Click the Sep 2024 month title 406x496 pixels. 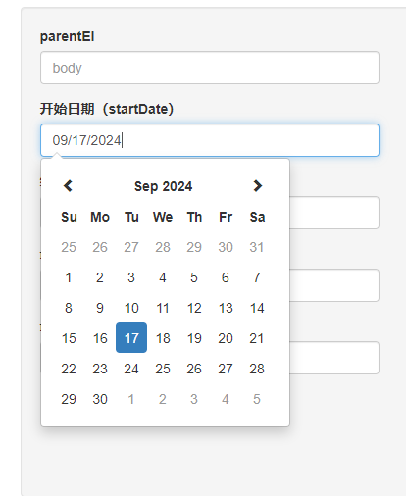[163, 186]
